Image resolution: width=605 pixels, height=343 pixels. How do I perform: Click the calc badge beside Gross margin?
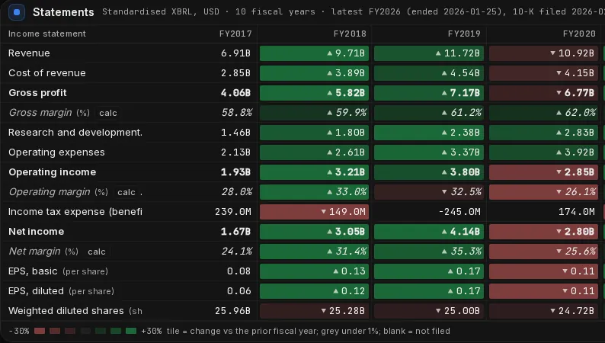coord(108,113)
